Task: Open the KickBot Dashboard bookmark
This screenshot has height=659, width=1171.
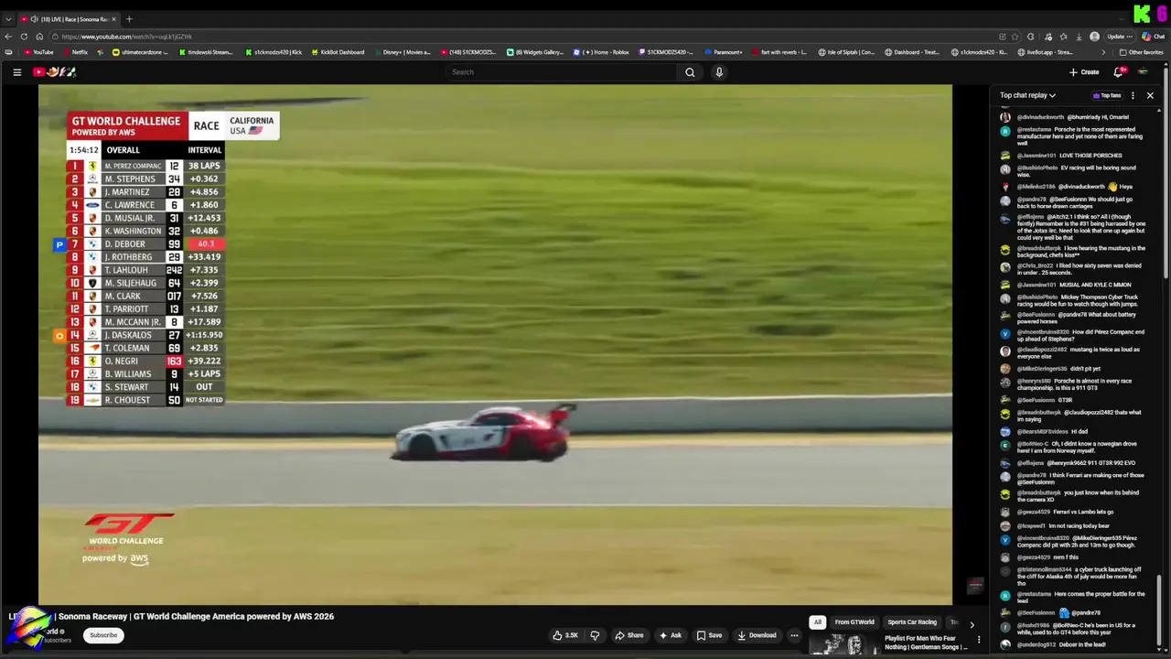Action: coord(338,52)
